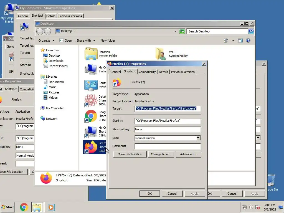Select the Control Panel icon in file list
Viewport: 284px width, 213px height.
click(91, 85)
